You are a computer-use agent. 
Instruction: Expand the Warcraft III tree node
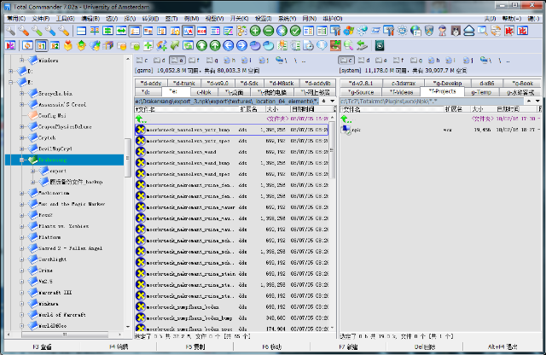click(21, 291)
